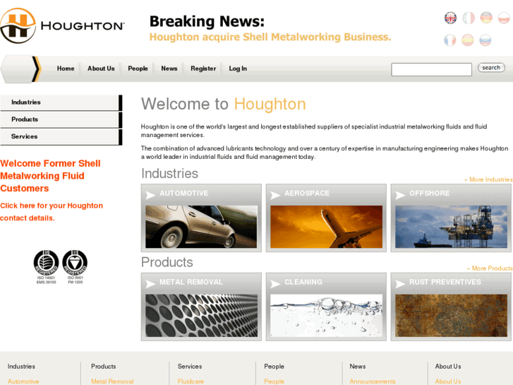The height and width of the screenshot is (385, 513).
Task: Click the arrow icon beside Offshore
Action: (400, 195)
